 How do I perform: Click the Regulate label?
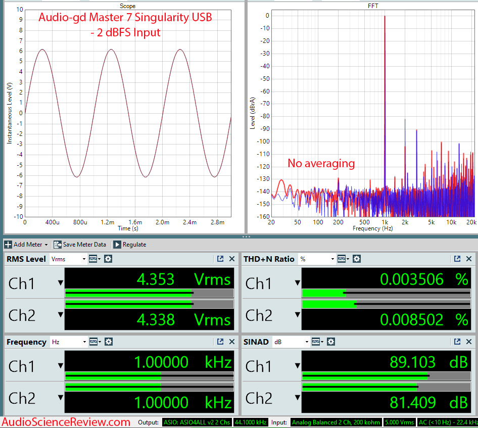pyautogui.click(x=134, y=245)
